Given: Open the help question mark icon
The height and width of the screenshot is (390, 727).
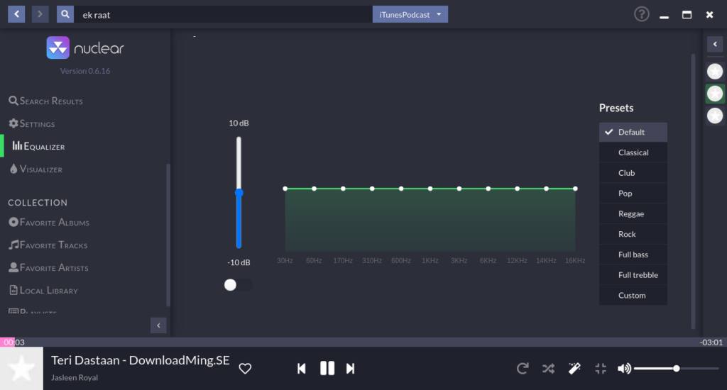Looking at the screenshot, I should point(642,14).
